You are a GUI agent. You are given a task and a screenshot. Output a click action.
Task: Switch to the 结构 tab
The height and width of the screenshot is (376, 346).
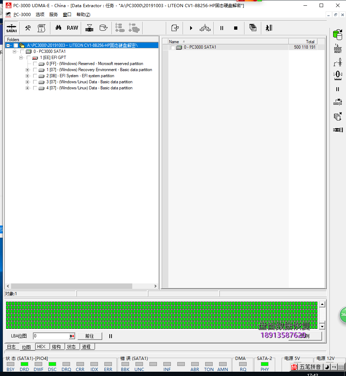point(56,347)
